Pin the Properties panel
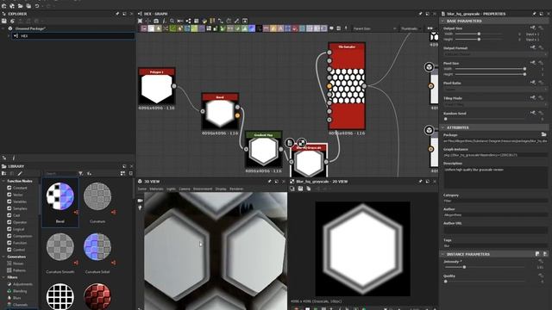The width and height of the screenshot is (552, 310). click(535, 14)
